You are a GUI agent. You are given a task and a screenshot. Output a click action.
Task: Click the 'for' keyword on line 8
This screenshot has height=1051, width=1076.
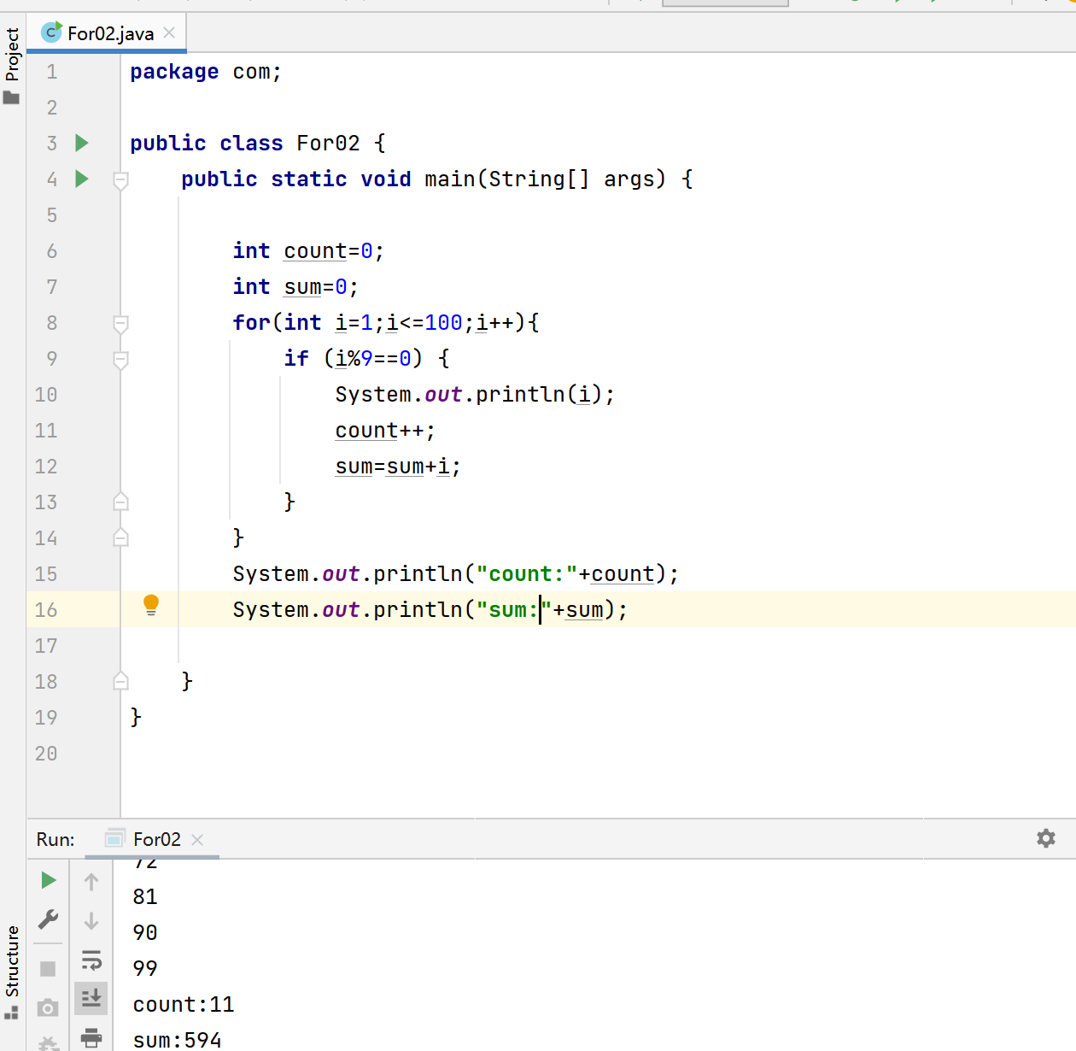pyautogui.click(x=251, y=323)
